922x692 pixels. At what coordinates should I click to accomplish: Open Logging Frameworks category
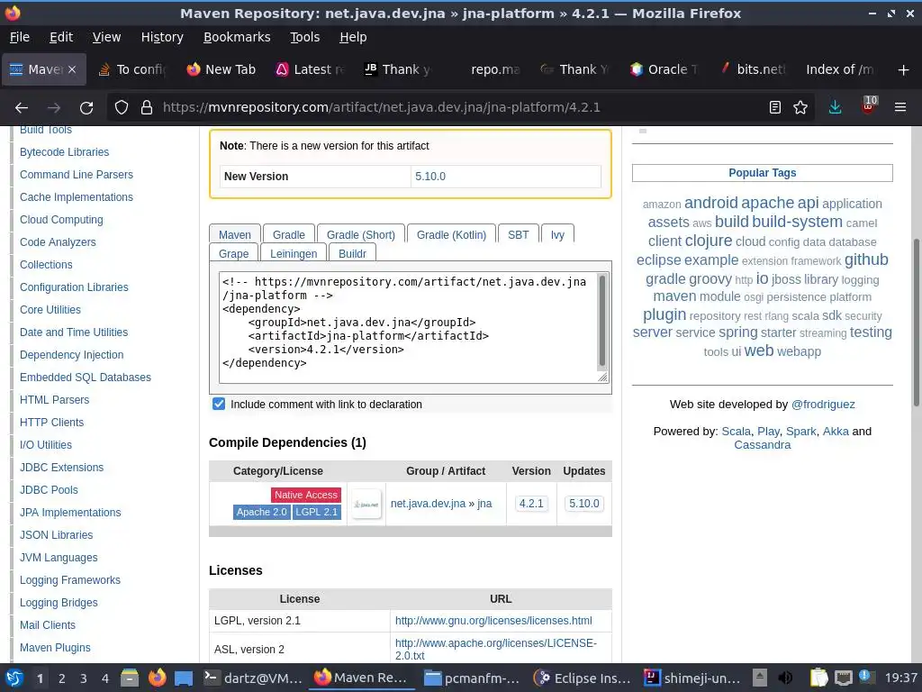click(x=70, y=580)
